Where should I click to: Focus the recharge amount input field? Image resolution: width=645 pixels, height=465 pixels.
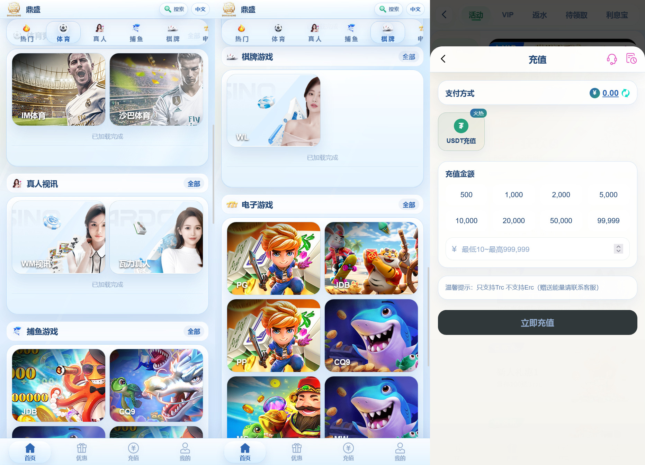[x=537, y=249]
